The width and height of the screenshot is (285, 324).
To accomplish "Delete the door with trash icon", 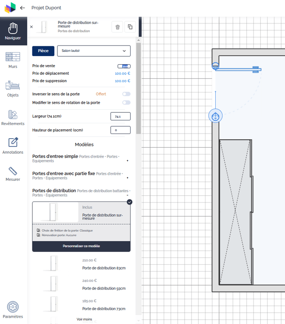I will pos(117,27).
